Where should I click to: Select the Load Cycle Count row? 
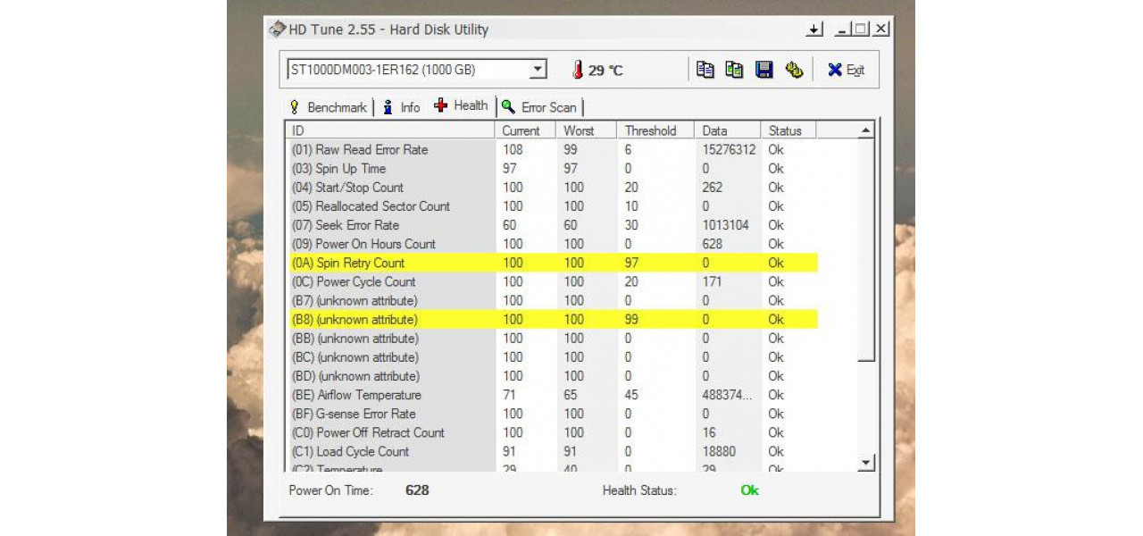(552, 451)
